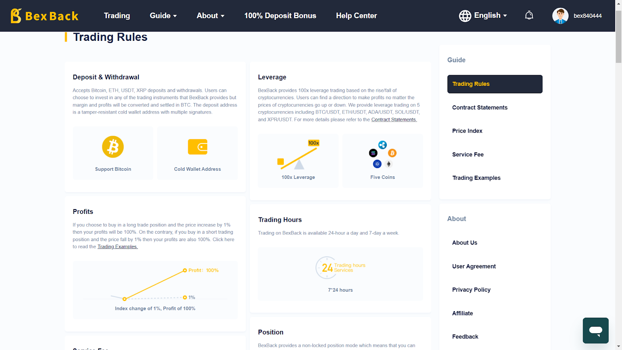Click the '100x Leverage' caption
The image size is (622, 350).
(298, 177)
